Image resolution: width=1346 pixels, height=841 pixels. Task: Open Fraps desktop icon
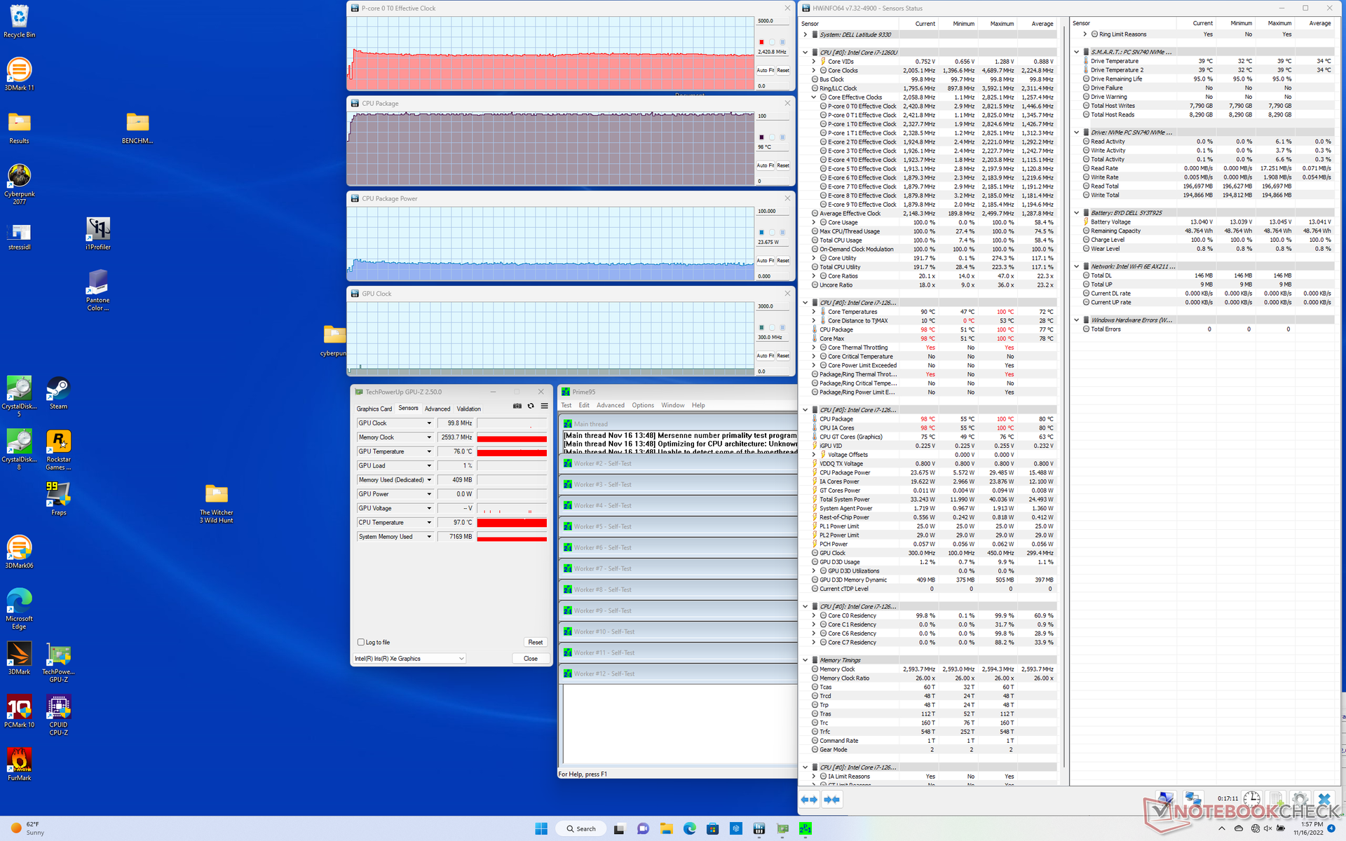pos(58,499)
